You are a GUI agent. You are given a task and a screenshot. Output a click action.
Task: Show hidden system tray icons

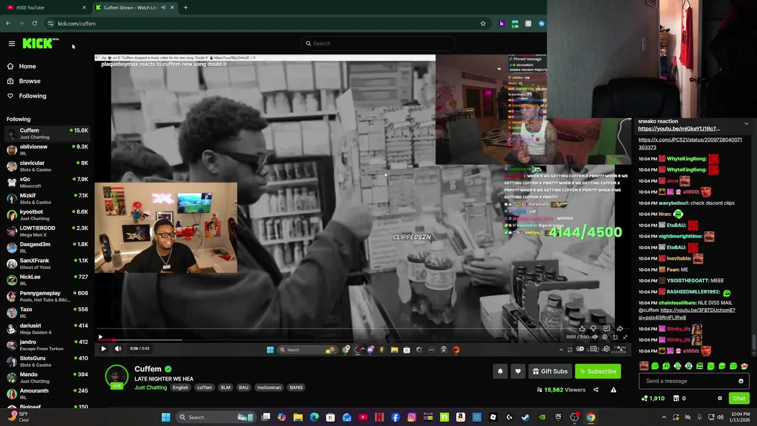click(664, 417)
